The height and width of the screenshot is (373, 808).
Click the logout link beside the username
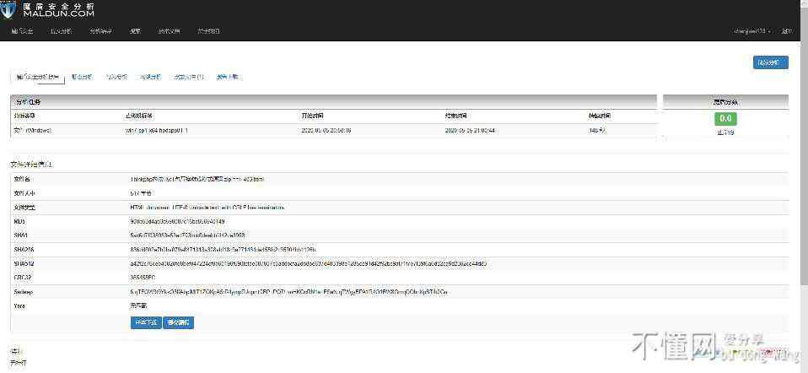pyautogui.click(x=786, y=31)
